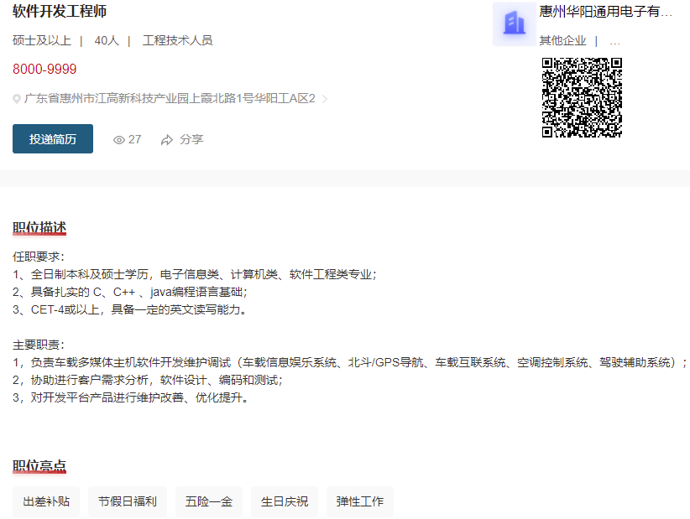Click the line 负责车载多媒体主机软件开发
The image size is (690, 519).
click(350, 362)
